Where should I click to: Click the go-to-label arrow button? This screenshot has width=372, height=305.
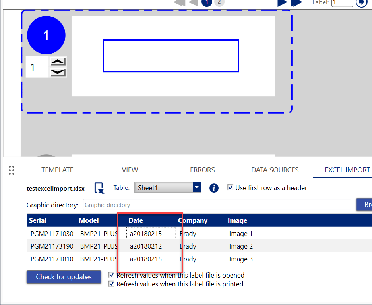click(361, 2)
